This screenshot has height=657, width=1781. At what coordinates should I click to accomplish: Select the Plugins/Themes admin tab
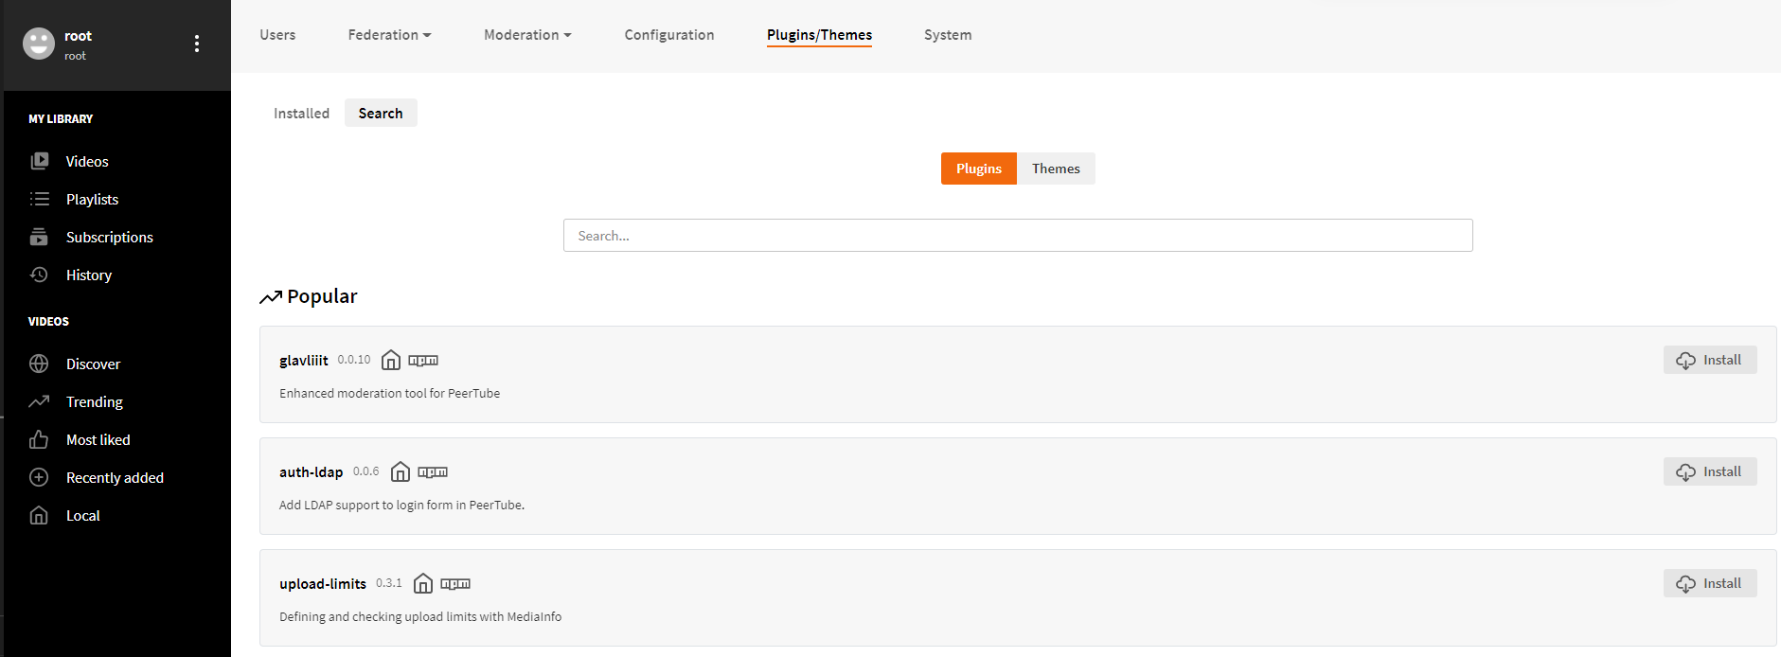click(x=819, y=35)
